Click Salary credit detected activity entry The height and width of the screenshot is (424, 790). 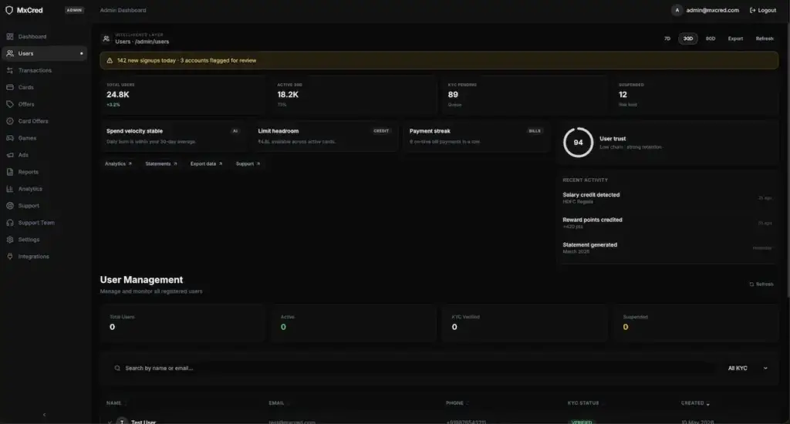click(667, 198)
